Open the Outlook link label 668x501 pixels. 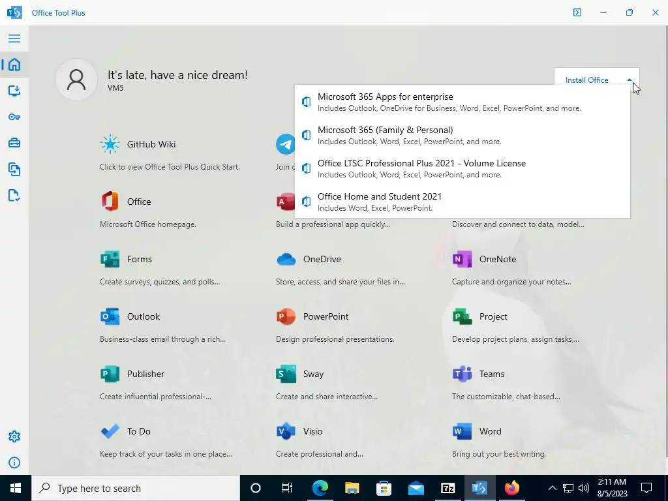(143, 316)
